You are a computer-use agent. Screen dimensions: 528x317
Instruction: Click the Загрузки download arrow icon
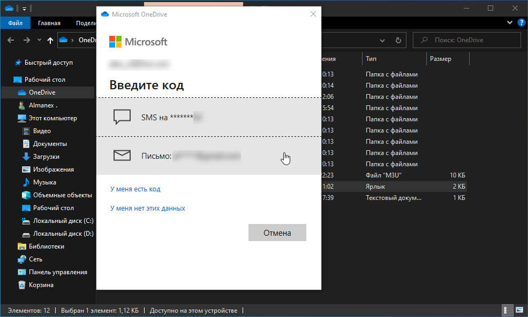pos(26,157)
